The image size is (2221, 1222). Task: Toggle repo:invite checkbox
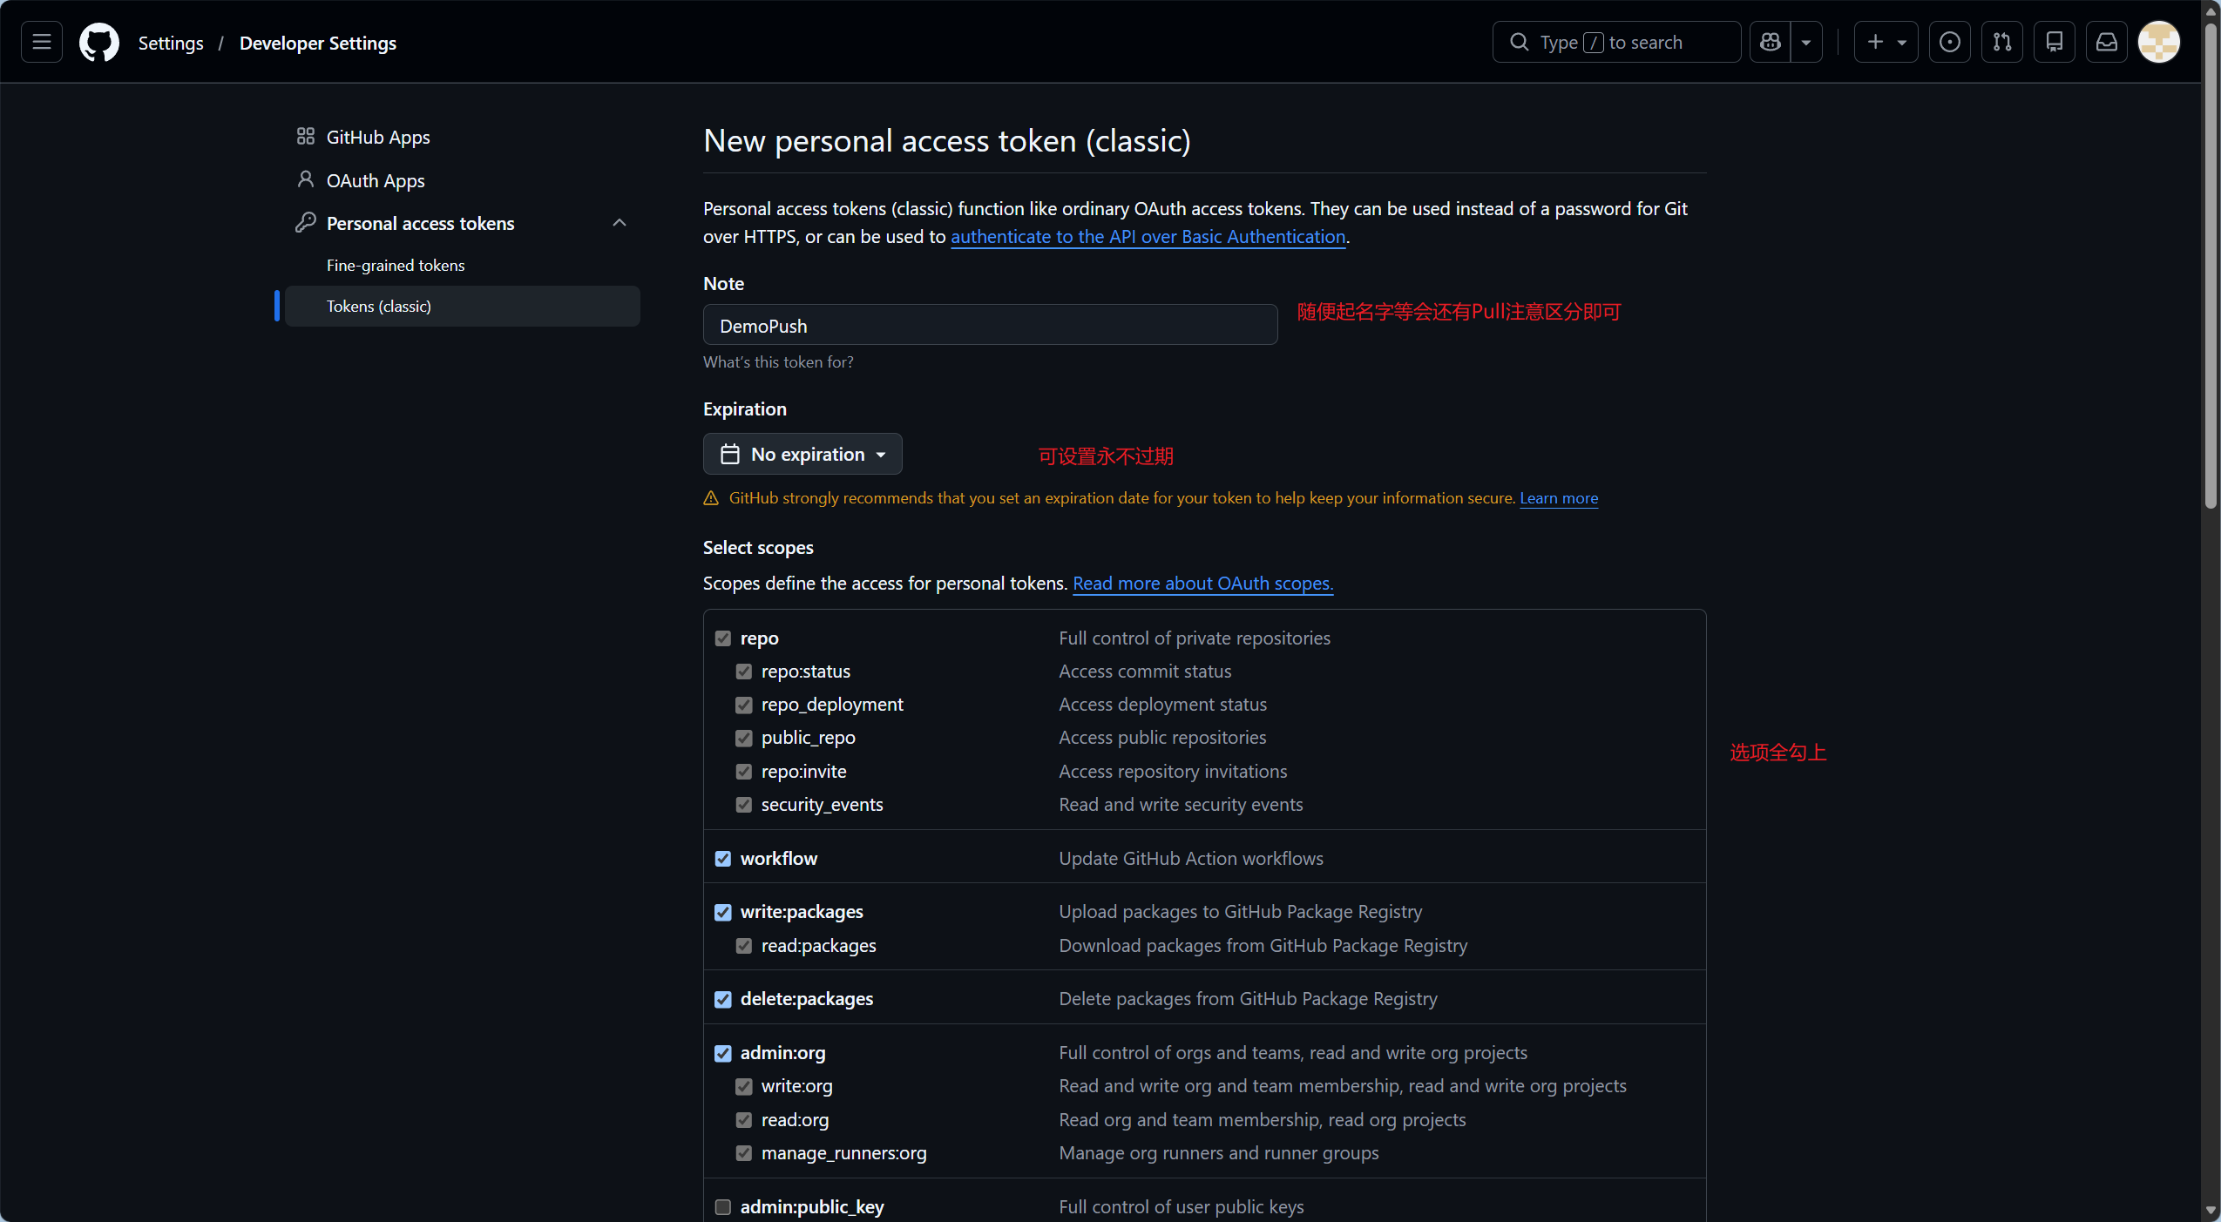point(744,772)
